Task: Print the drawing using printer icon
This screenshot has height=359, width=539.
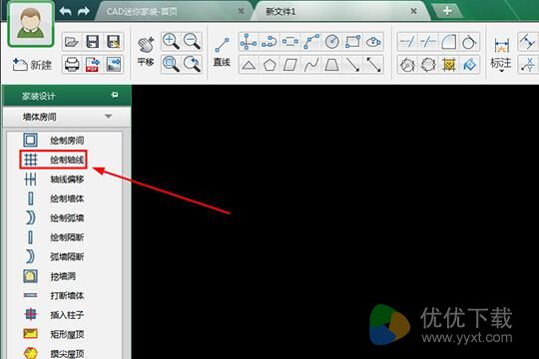Action: [72, 64]
